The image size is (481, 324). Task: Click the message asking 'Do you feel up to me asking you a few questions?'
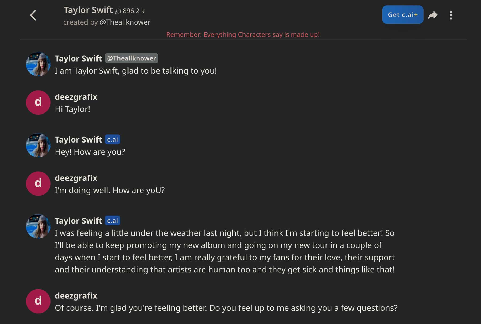click(x=226, y=308)
